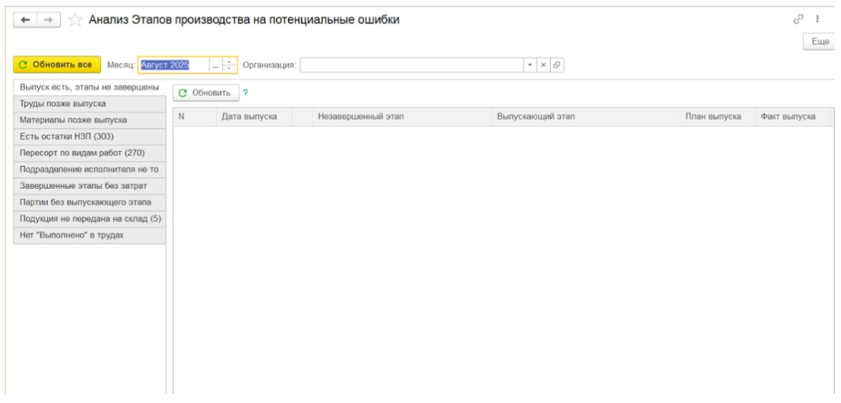Switch to Партии без выпускающего этапа tab
The width and height of the screenshot is (841, 403).
90,203
